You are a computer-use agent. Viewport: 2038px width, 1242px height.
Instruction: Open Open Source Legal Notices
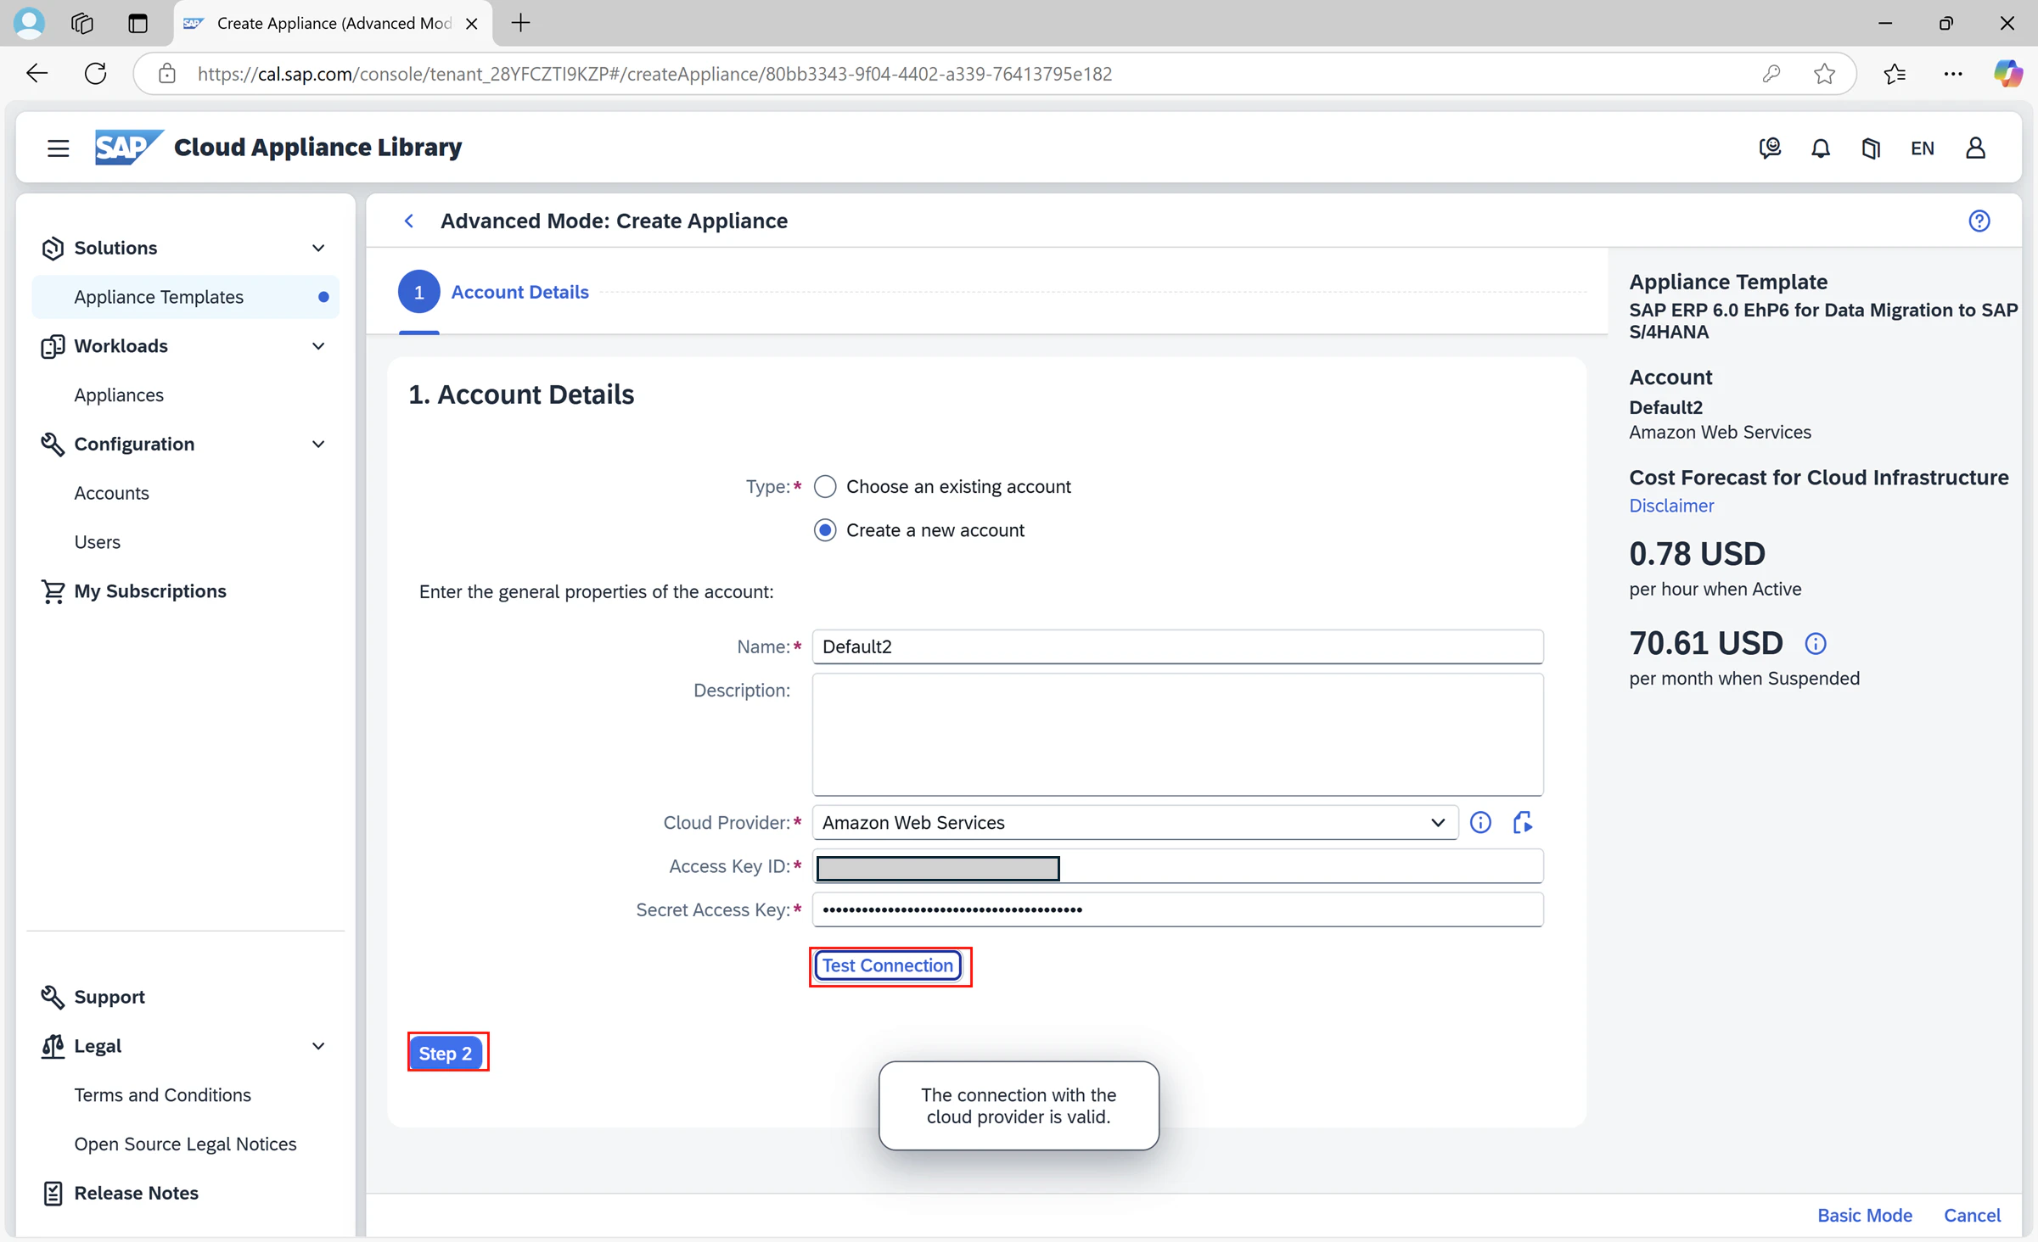click(x=185, y=1144)
